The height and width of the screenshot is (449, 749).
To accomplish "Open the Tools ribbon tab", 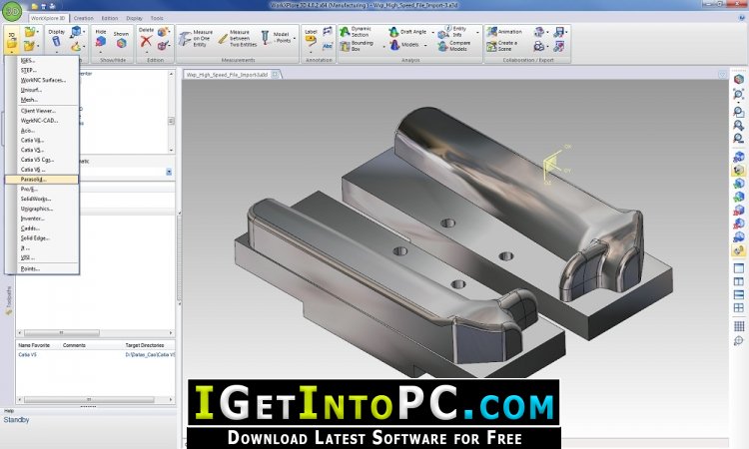I will [157, 18].
